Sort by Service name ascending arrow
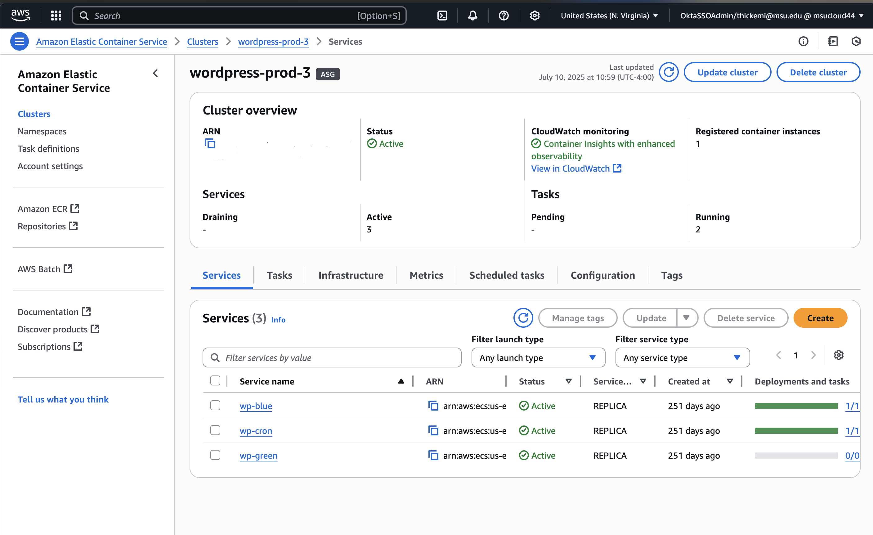 tap(401, 381)
